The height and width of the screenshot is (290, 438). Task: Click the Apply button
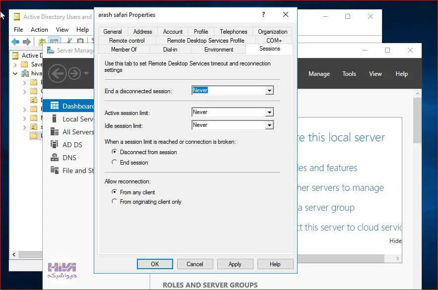coord(235,264)
